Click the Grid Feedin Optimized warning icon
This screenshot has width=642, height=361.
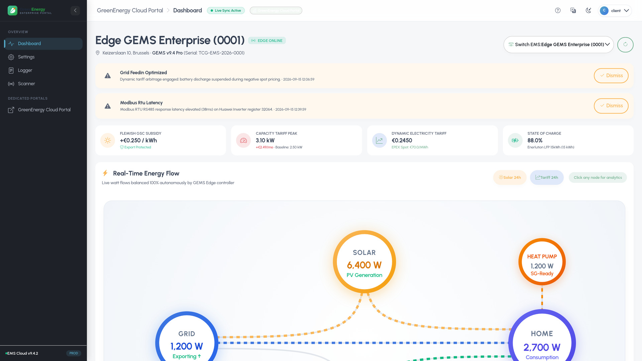pos(108,76)
